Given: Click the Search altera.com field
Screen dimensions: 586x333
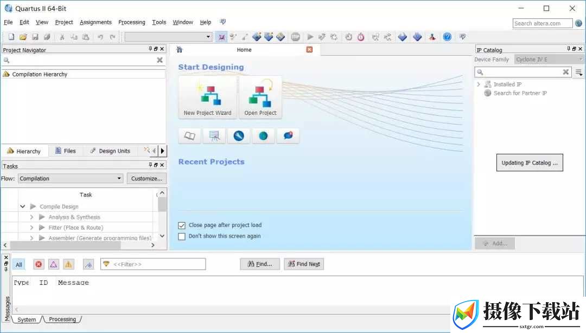Looking at the screenshot, I should 542,23.
